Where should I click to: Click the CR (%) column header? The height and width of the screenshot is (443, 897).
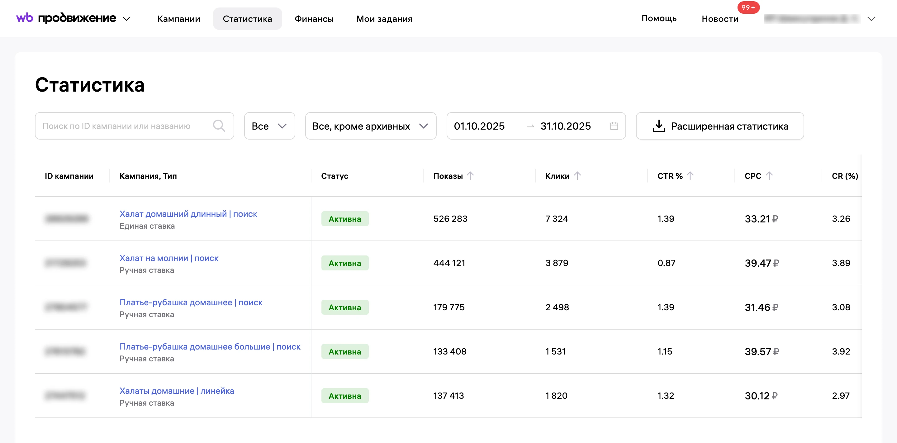click(845, 176)
